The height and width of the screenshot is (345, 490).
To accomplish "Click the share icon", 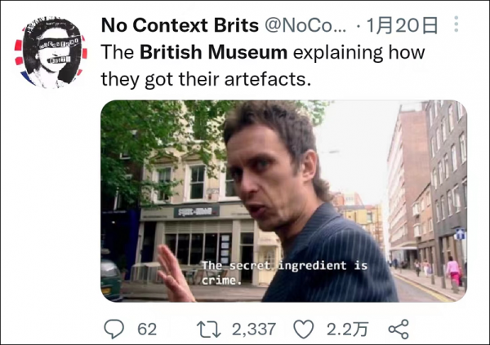I will point(399,329).
